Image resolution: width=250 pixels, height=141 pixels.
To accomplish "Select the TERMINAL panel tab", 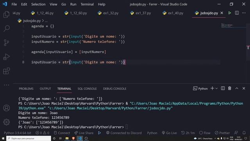I will (64, 89).
